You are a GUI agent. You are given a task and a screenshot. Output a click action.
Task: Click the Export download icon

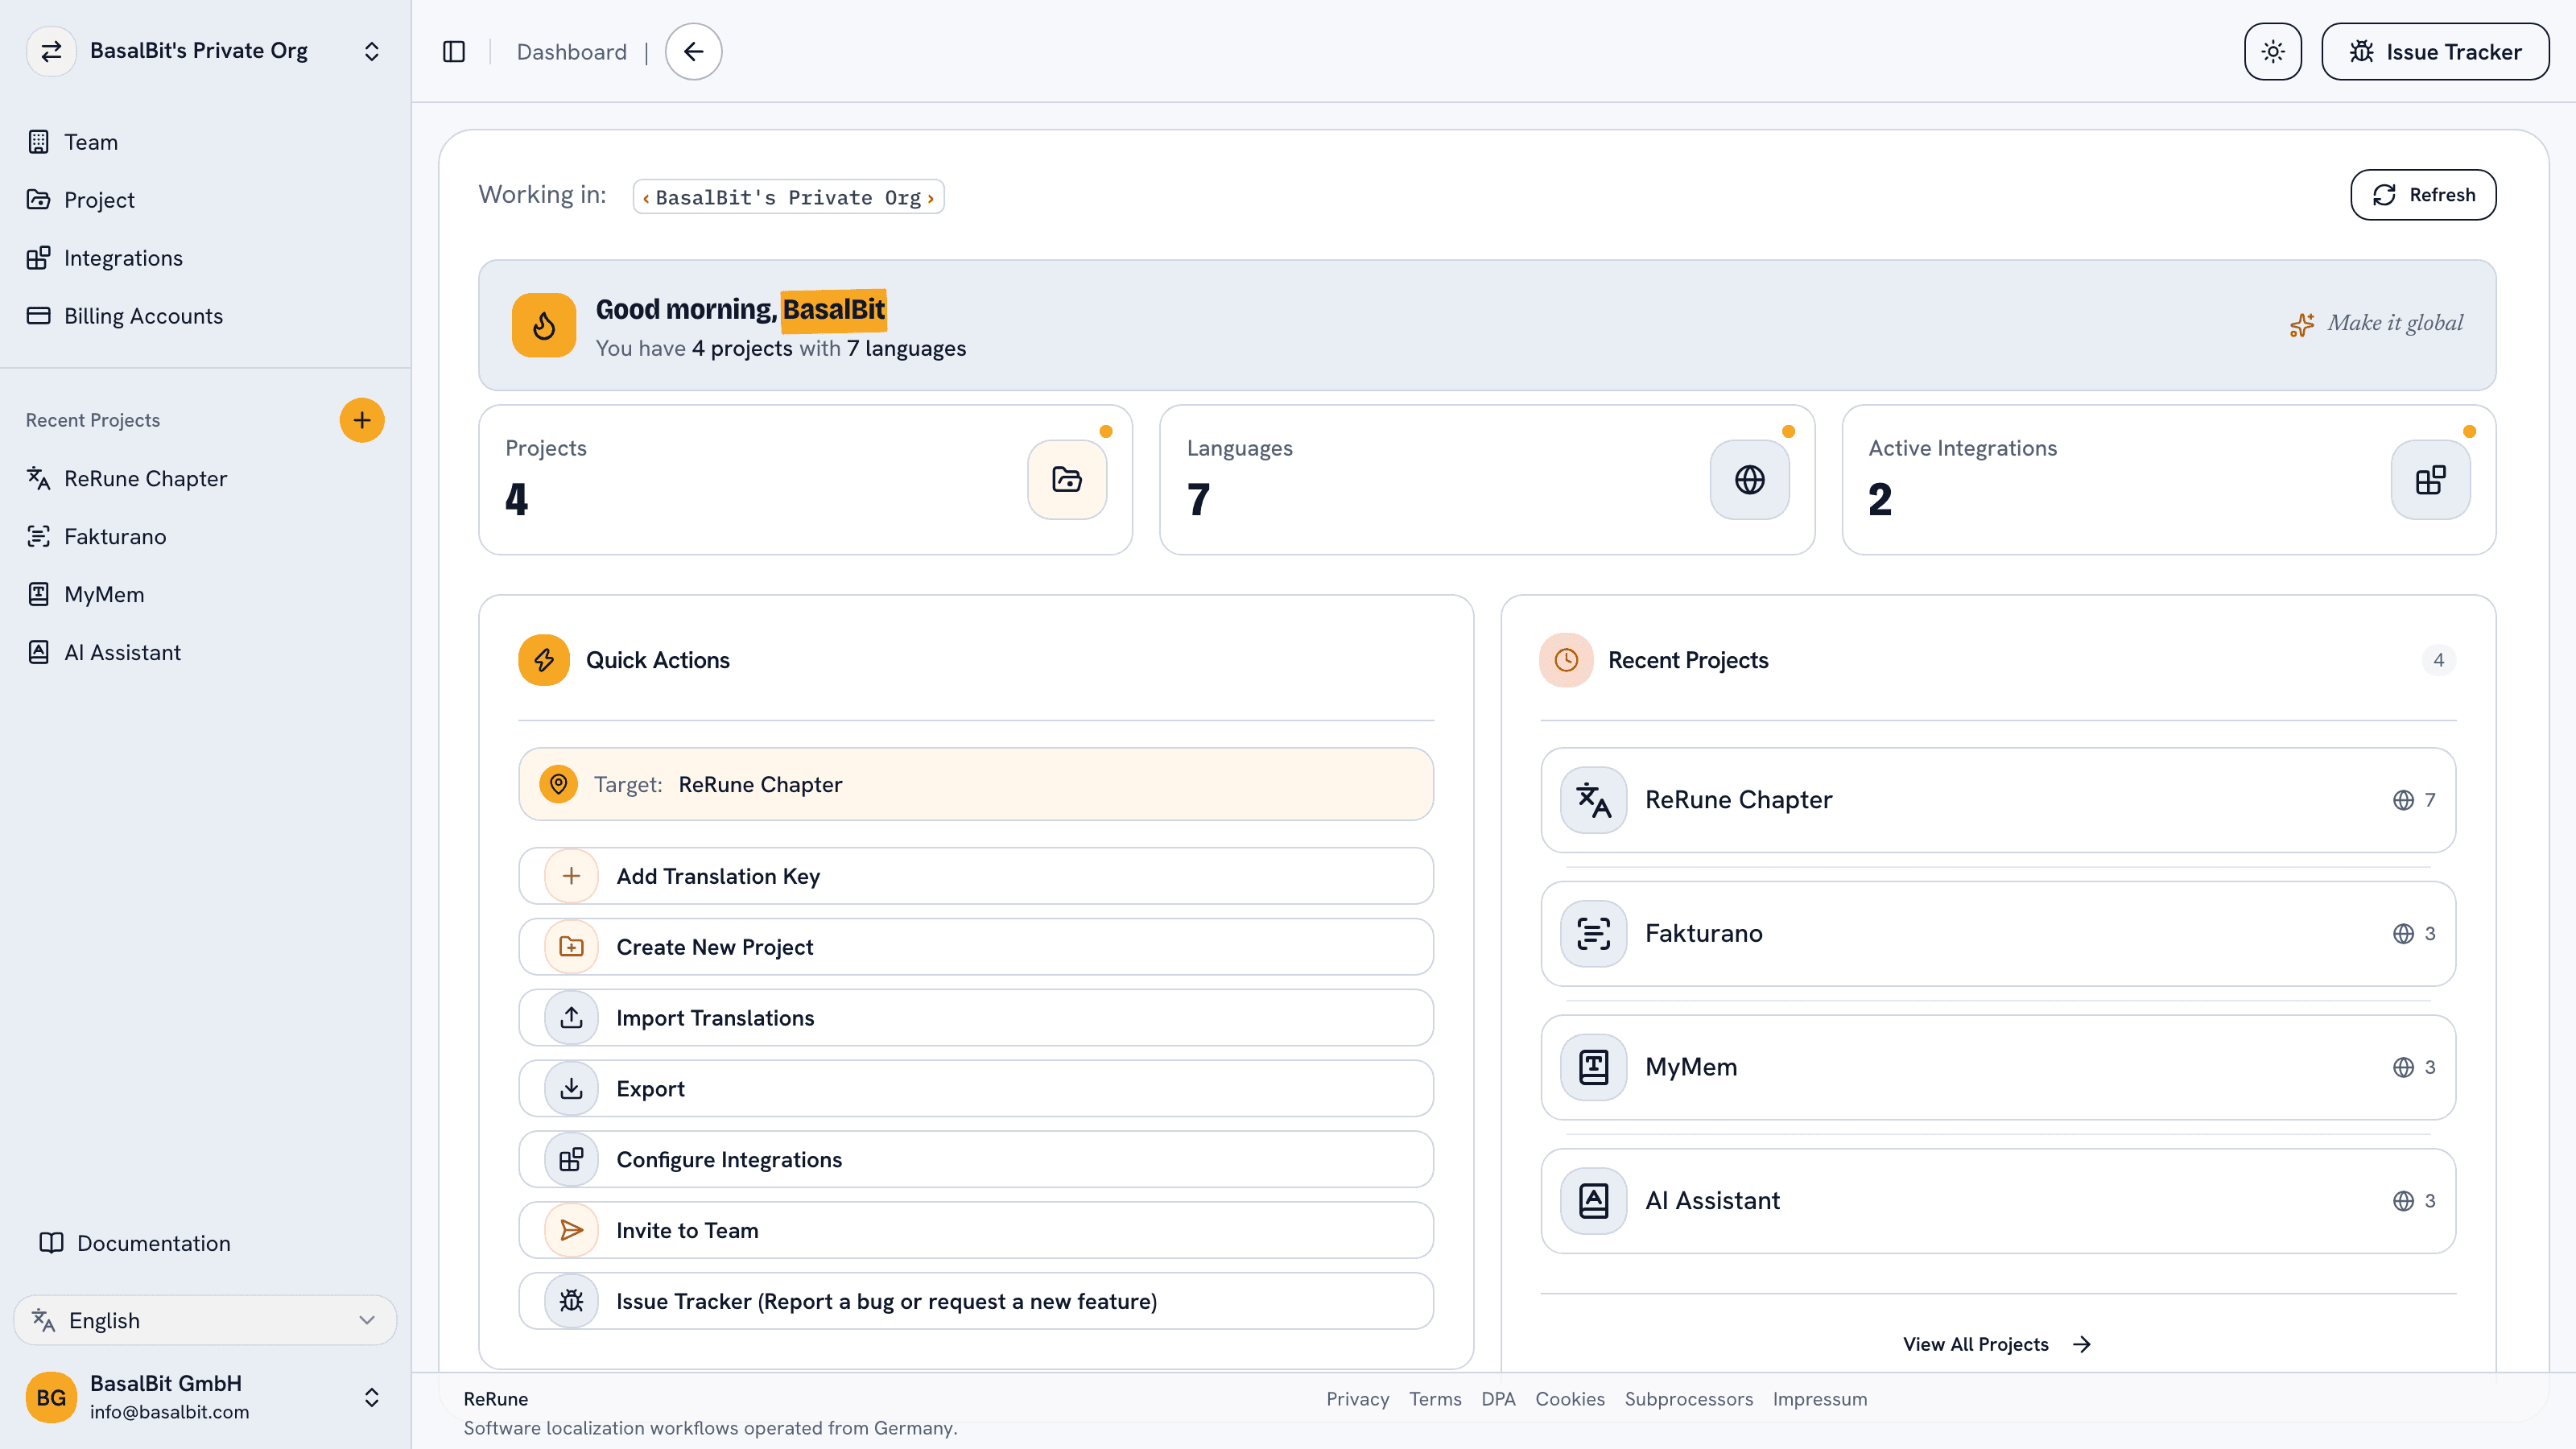(x=571, y=1089)
